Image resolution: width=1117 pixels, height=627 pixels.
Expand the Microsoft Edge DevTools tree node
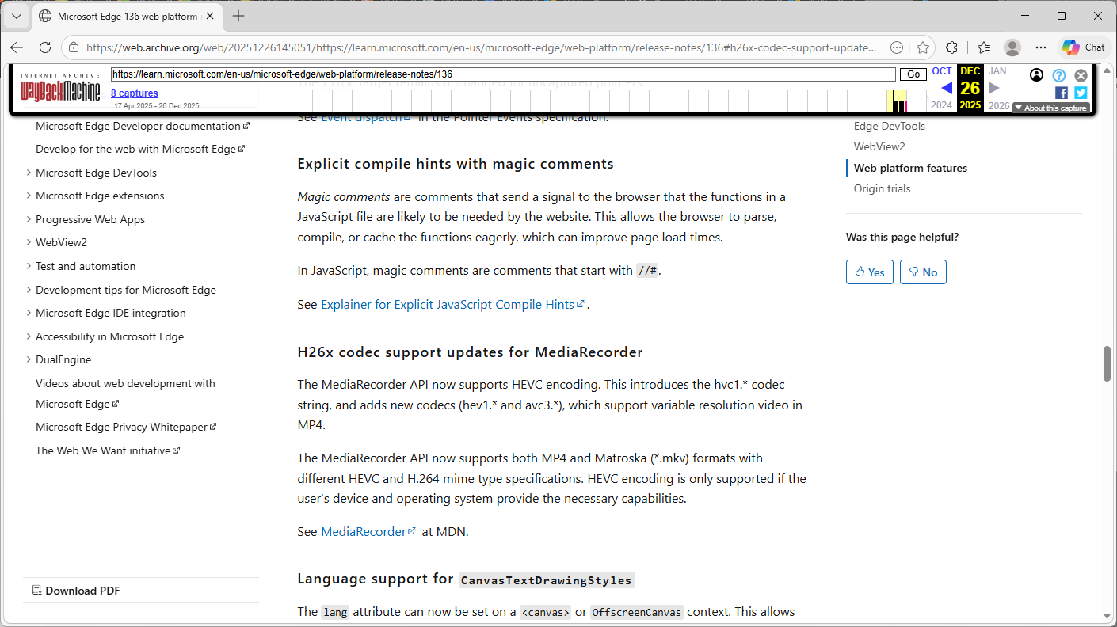click(x=29, y=173)
